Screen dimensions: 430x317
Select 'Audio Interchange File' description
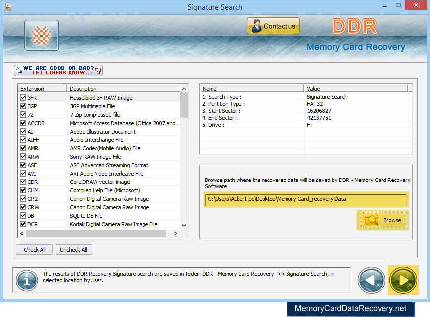point(96,140)
